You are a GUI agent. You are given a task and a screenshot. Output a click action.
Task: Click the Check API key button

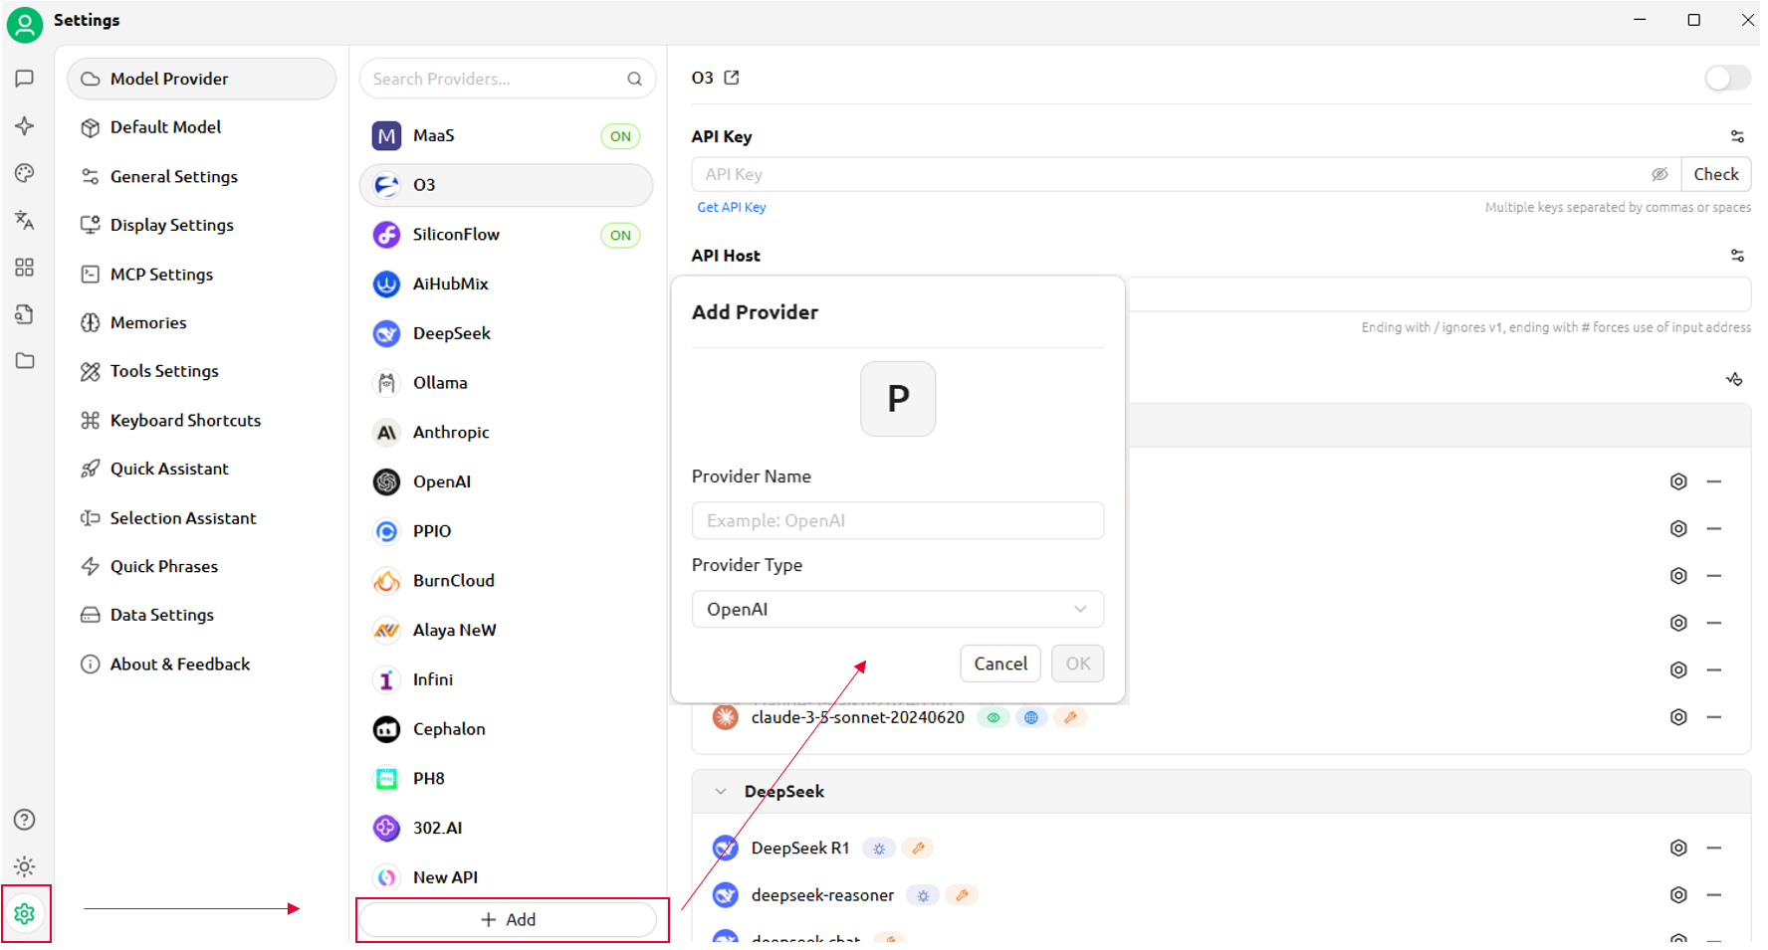[x=1716, y=174]
